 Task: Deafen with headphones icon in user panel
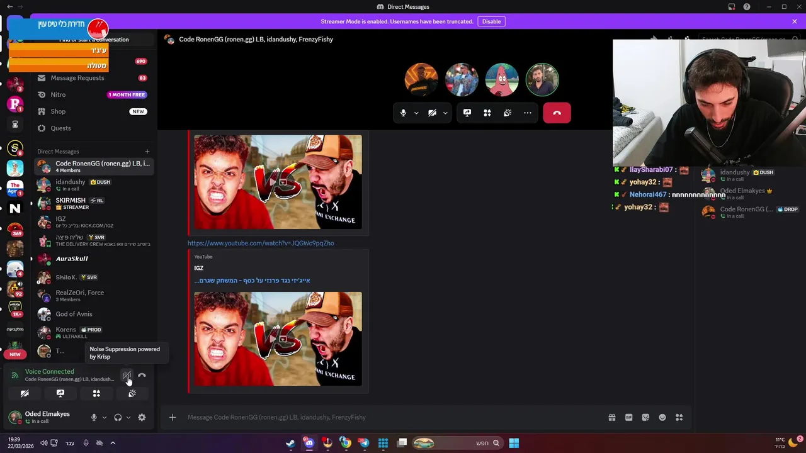(118, 417)
